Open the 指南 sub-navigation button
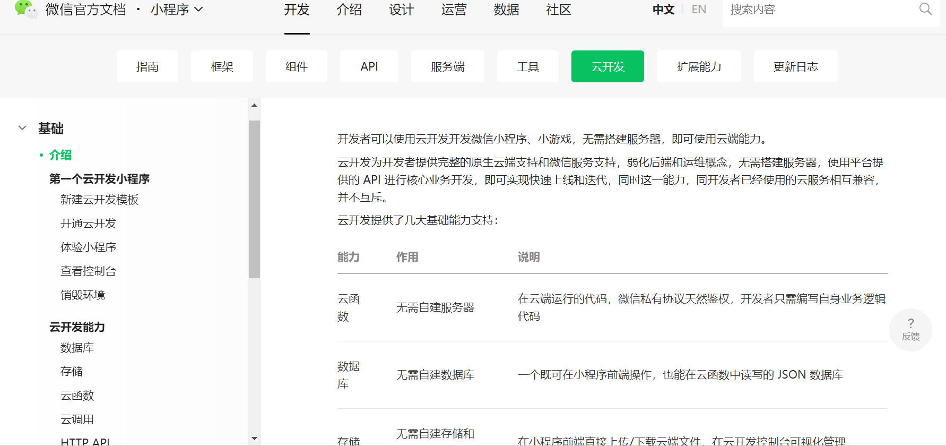The image size is (946, 446). [x=147, y=66]
